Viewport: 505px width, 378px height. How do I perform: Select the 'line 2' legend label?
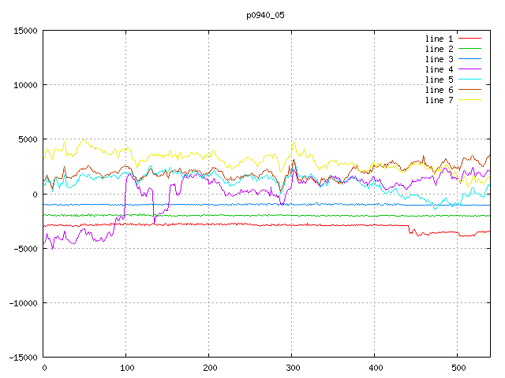pyautogui.click(x=440, y=49)
